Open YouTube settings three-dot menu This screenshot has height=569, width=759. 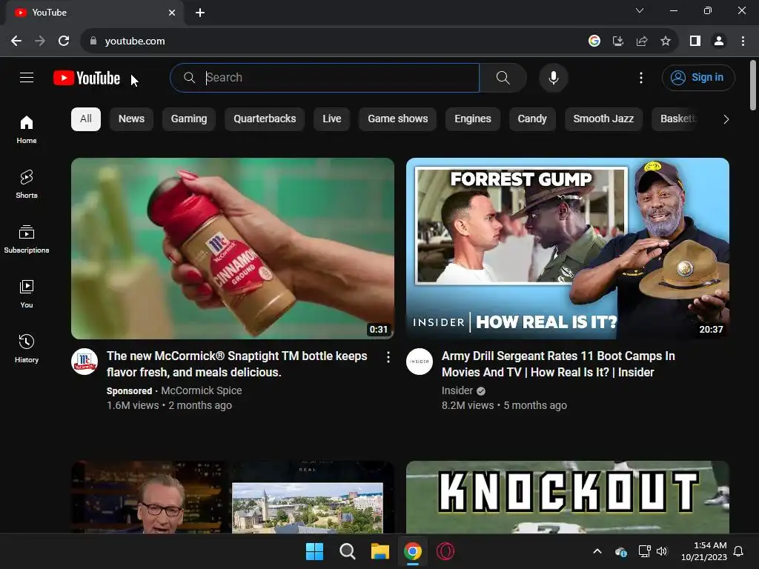point(641,77)
